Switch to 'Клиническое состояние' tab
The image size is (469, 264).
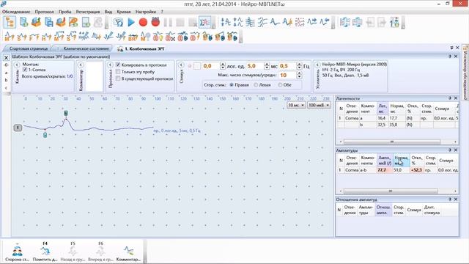(86, 48)
